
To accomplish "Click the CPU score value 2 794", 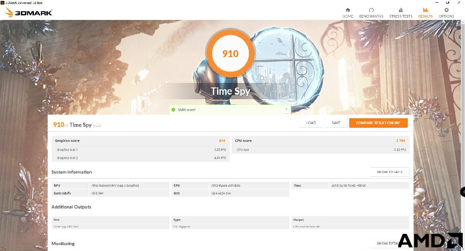I will pyautogui.click(x=401, y=140).
